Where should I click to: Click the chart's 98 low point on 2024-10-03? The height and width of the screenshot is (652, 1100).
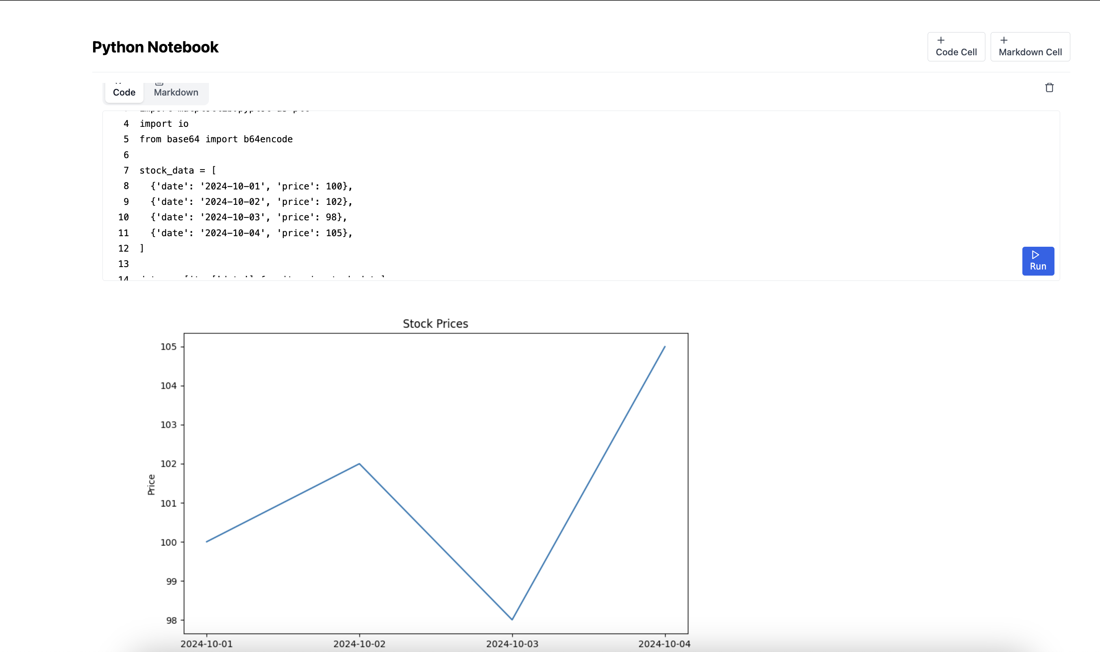point(512,619)
